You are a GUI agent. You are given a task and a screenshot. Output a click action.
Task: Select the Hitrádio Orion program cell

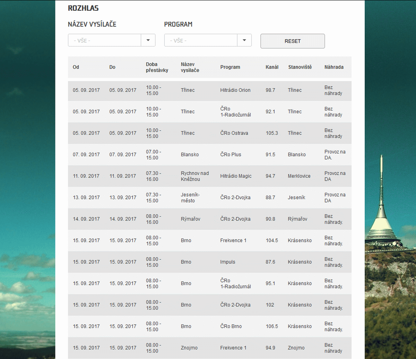[235, 90]
